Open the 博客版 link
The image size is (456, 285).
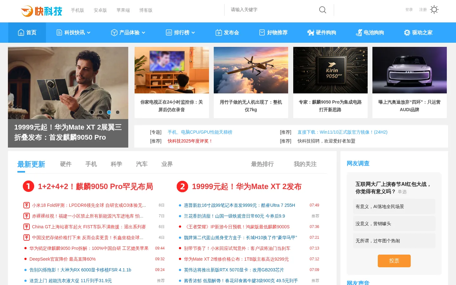tap(146, 10)
